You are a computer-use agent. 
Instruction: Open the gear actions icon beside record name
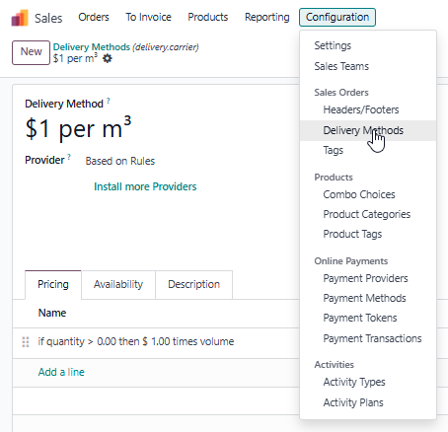(x=108, y=59)
